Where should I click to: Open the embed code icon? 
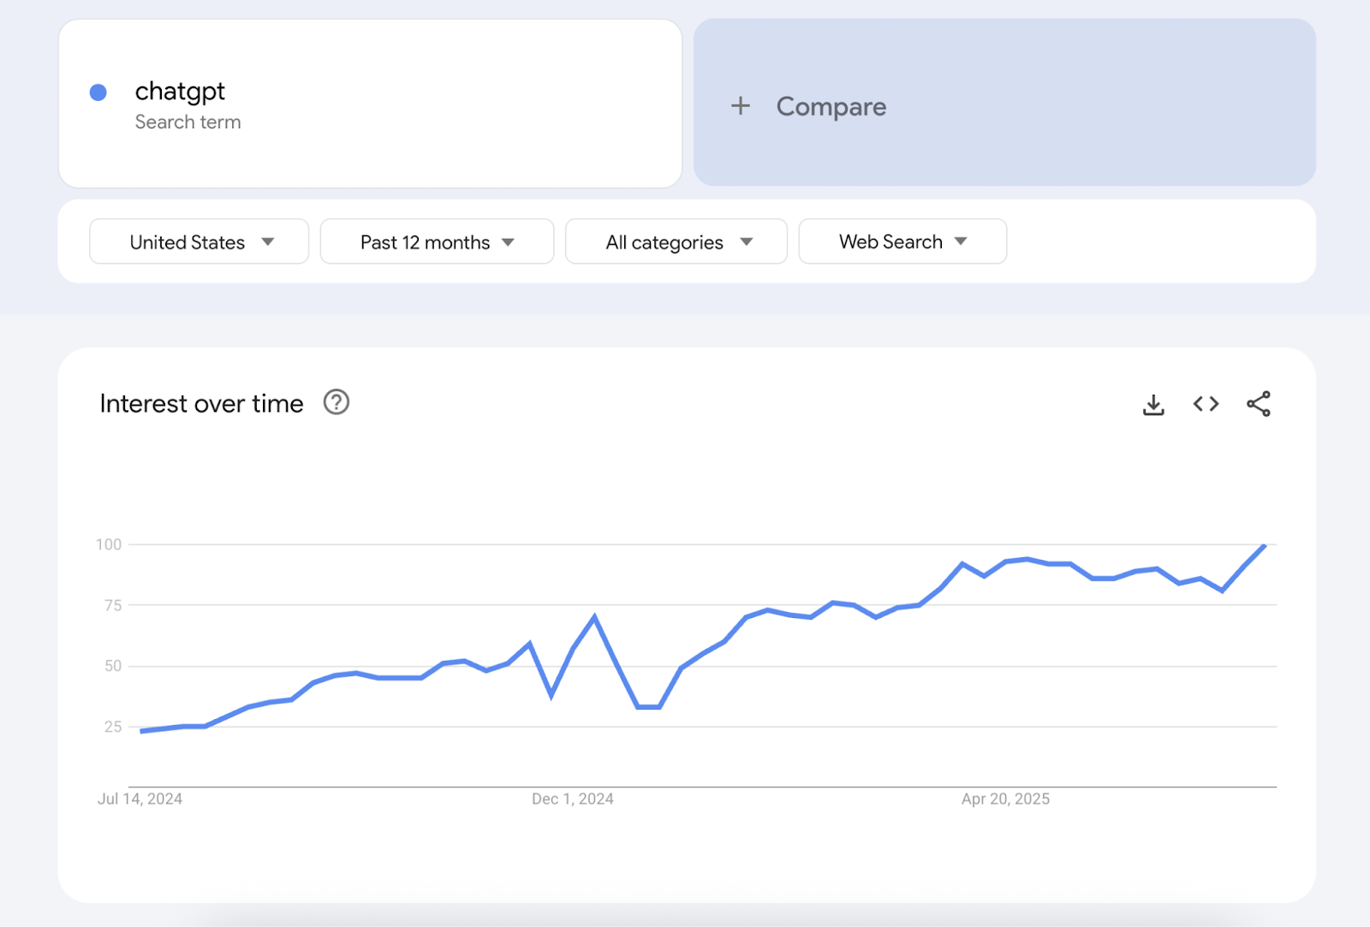1206,404
